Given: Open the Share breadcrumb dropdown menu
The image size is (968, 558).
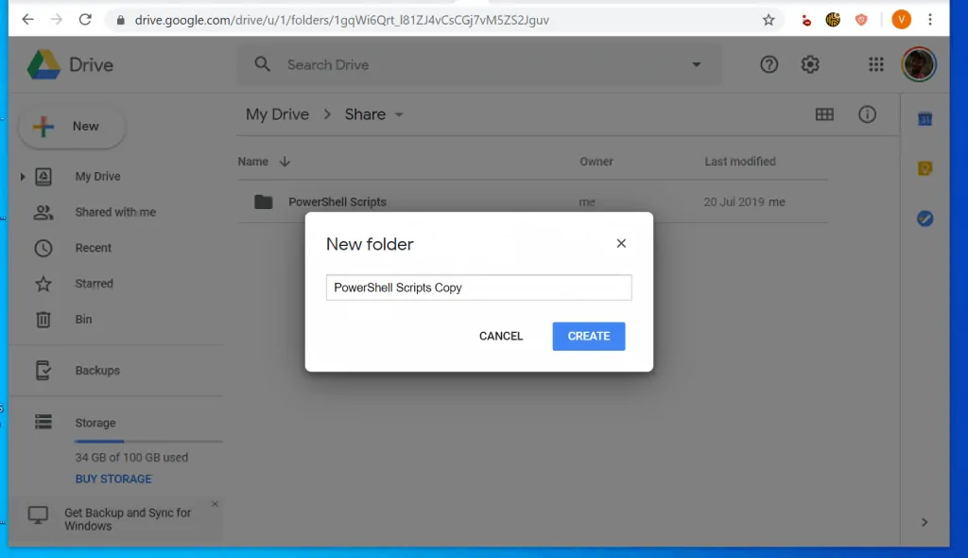Looking at the screenshot, I should point(399,114).
